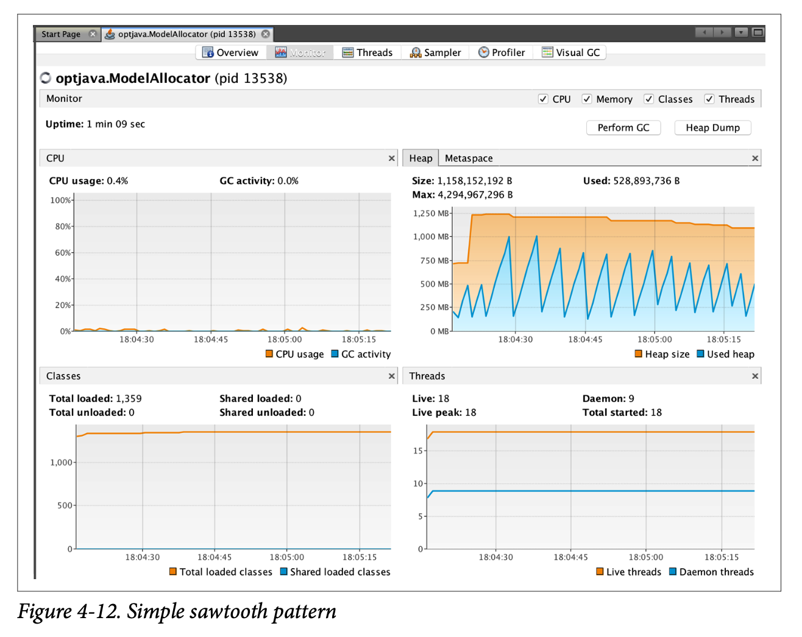Viewport: 802px width, 637px height.
Task: Select the Monitor tab
Action: (300, 52)
